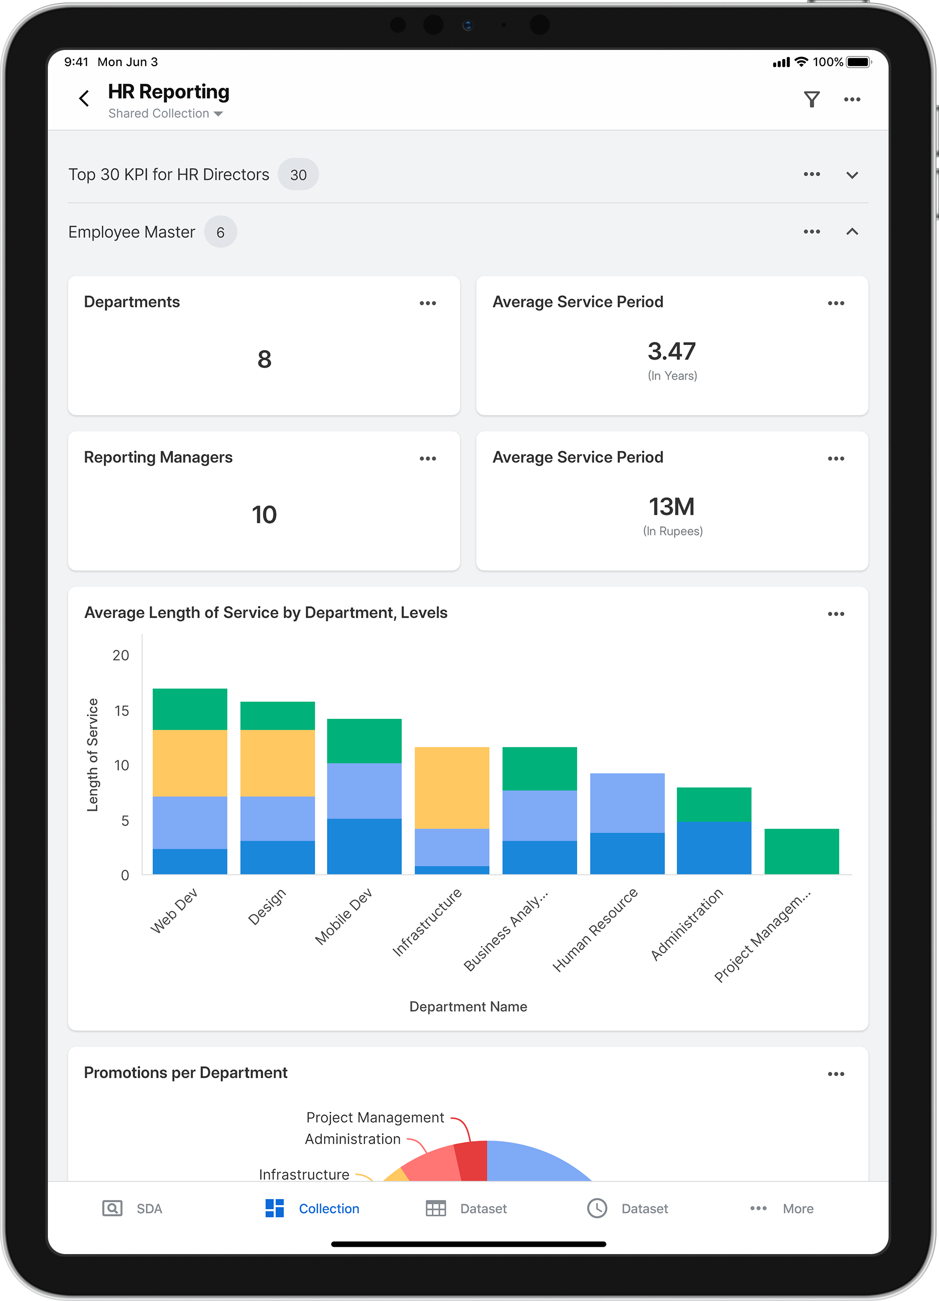Switch to the Dataset tab beside table icon
The width and height of the screenshot is (939, 1301).
coord(483,1209)
